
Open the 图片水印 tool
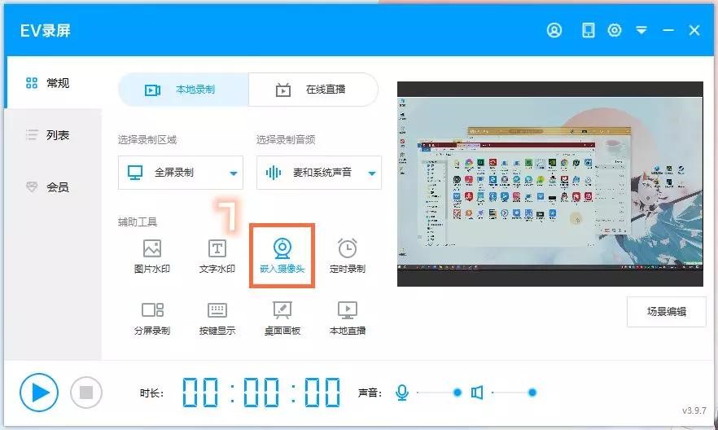tap(152, 257)
